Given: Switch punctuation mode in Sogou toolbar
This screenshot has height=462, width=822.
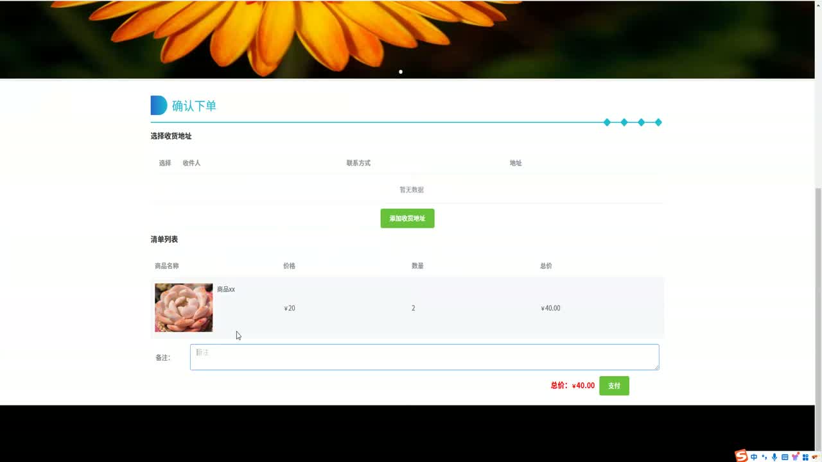Looking at the screenshot, I should [764, 457].
